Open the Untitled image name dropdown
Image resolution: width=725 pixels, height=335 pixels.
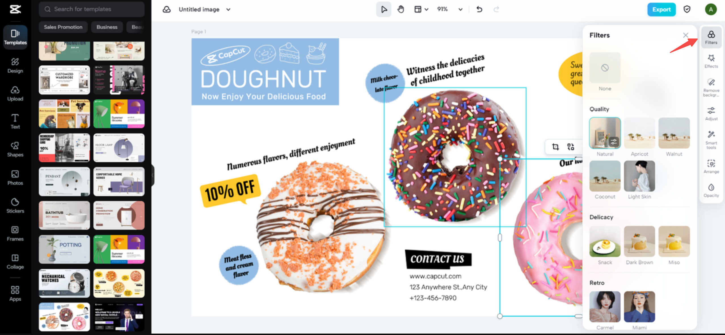click(228, 9)
